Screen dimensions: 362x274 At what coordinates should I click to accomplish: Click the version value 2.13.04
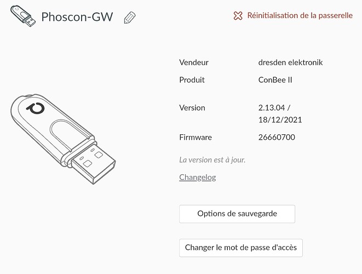pyautogui.click(x=272, y=107)
